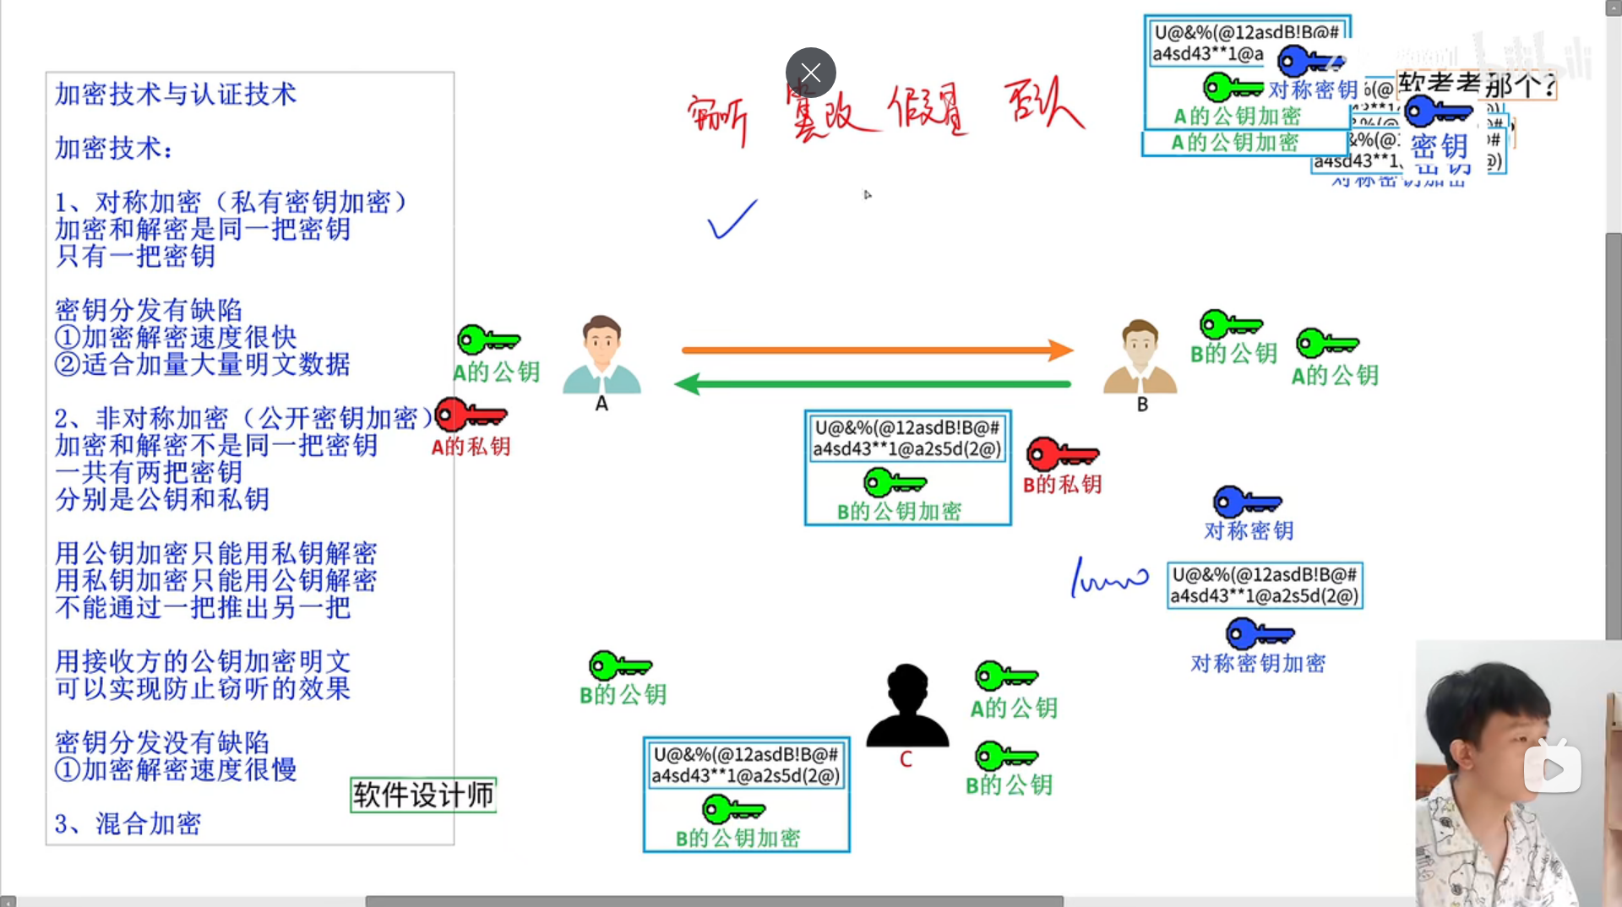Click the green key above 'A的公钥' right of person B

1328,344
